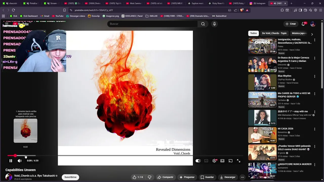The height and width of the screenshot is (182, 324).
Task: Open the Crear create button
Action: tap(291, 24)
